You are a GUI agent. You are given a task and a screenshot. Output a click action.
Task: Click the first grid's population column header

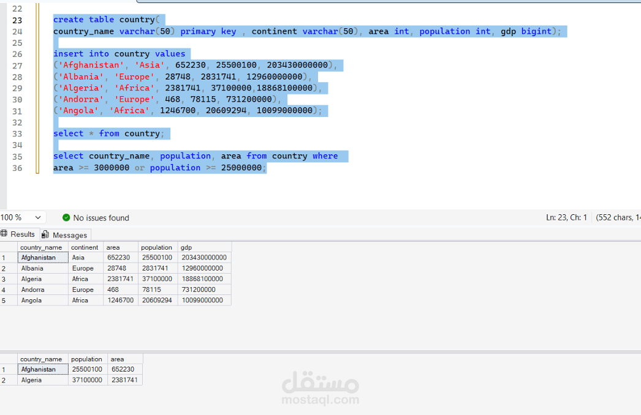(157, 247)
